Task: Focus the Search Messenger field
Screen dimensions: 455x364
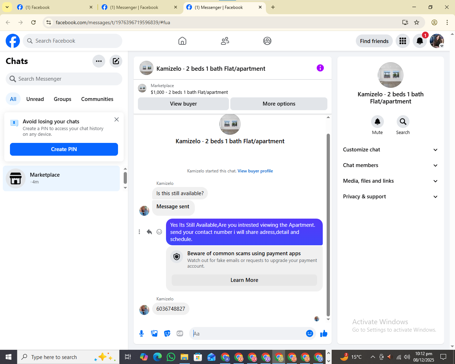Action: coord(64,79)
